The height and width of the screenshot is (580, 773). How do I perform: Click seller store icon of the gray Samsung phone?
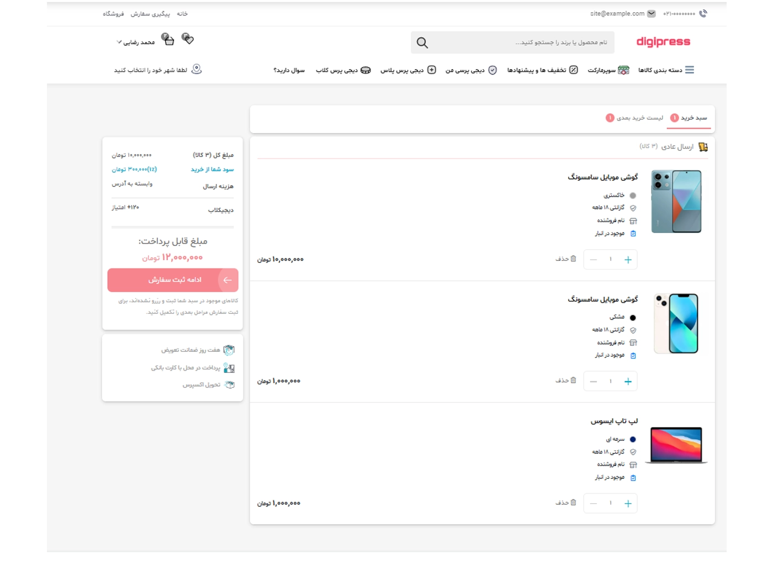[x=633, y=221]
